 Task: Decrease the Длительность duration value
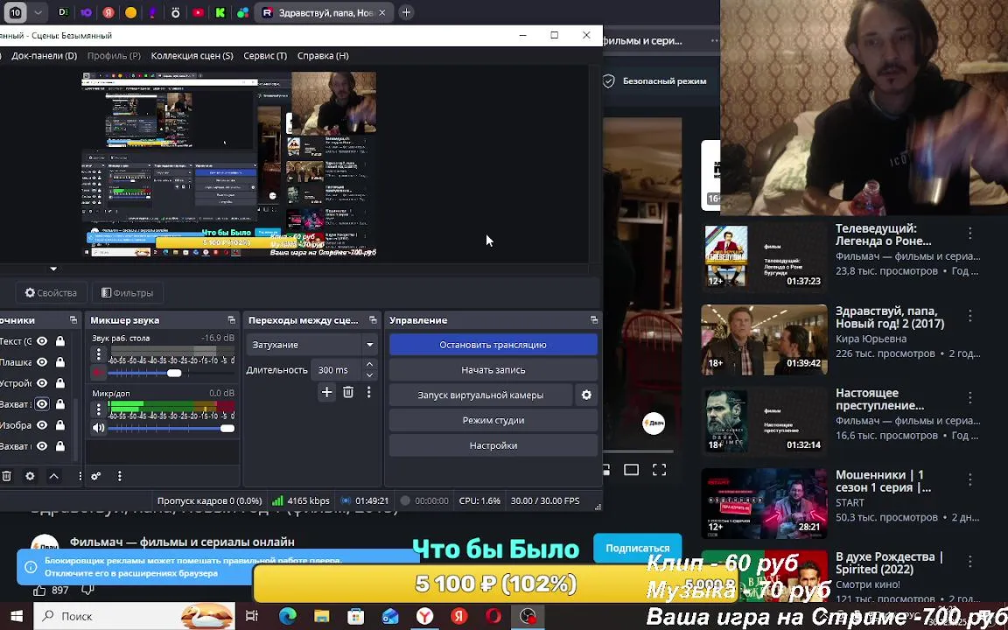pos(369,375)
